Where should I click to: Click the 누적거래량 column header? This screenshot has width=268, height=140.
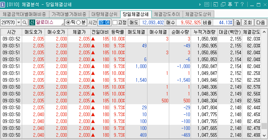tap(204, 32)
